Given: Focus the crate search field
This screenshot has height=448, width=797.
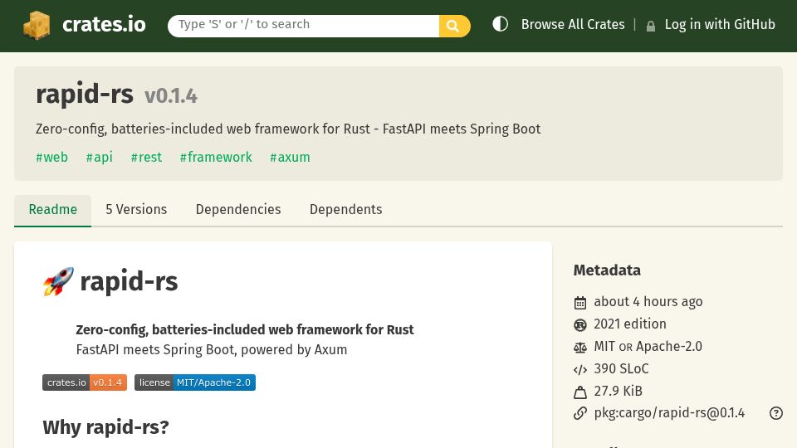Looking at the screenshot, I should (304, 26).
